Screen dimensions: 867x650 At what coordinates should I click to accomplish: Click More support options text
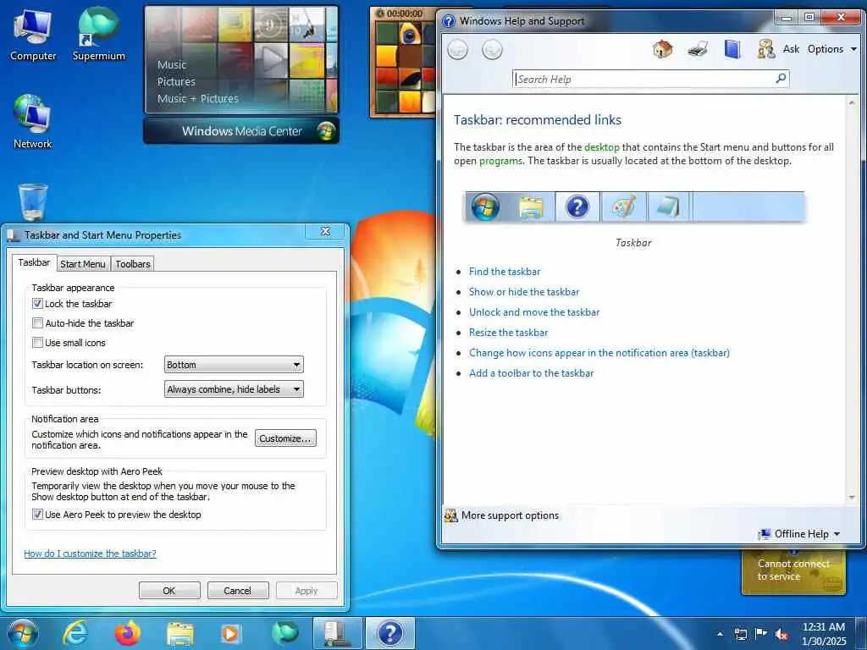(x=510, y=515)
